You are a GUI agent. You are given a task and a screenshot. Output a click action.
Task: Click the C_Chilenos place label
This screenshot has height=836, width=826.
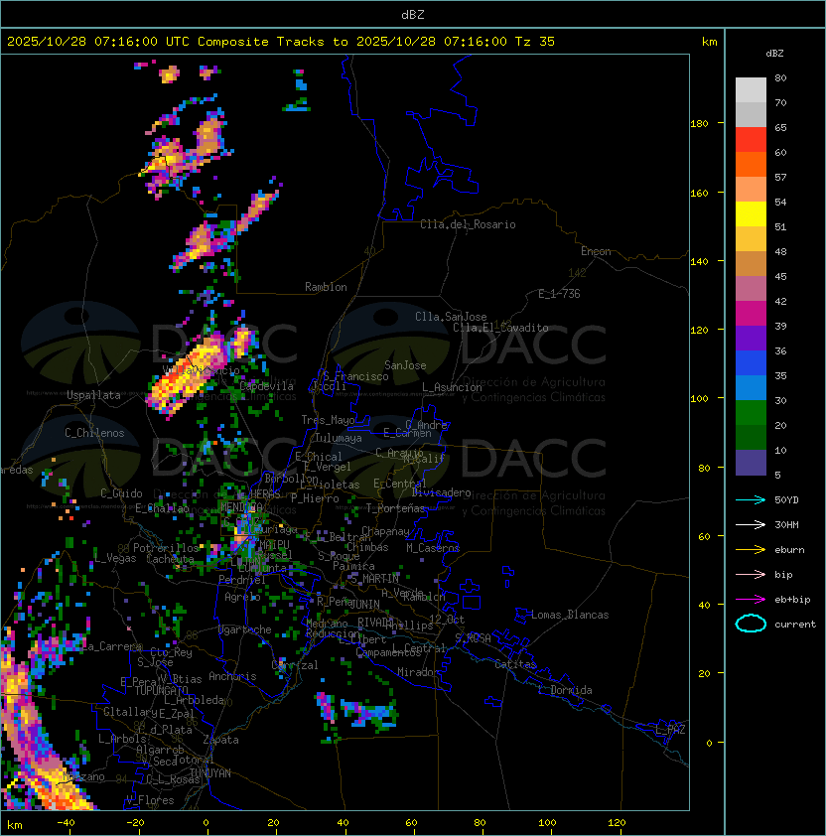coord(94,433)
